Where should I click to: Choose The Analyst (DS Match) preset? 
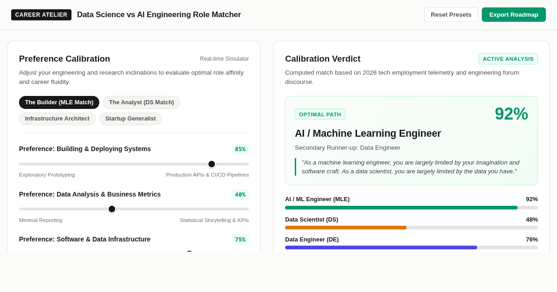[142, 102]
